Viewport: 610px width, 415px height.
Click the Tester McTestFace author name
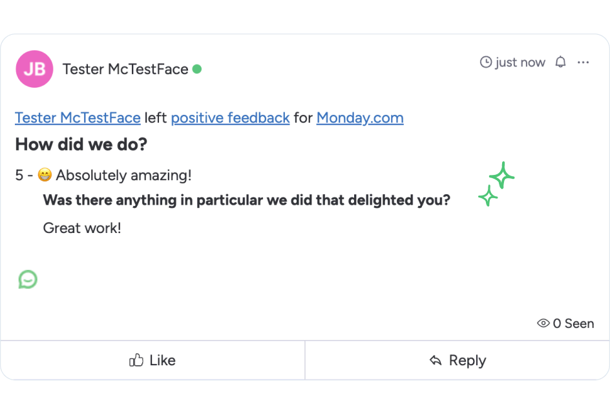pos(125,69)
